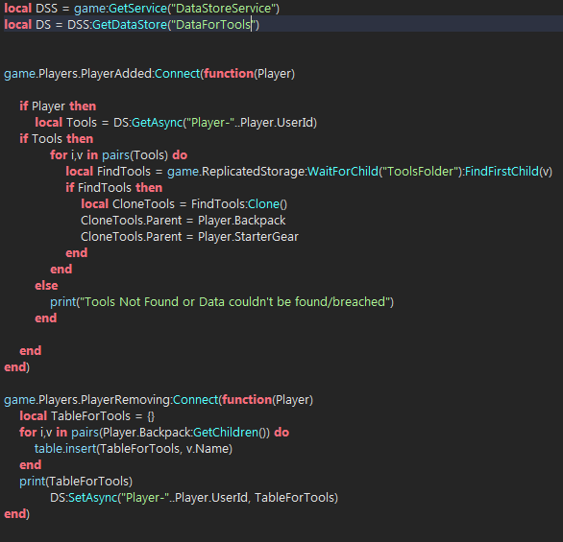Image resolution: width=563 pixels, height=542 pixels.
Task: Click the "Tools Not Found" print string
Action: coord(235,302)
